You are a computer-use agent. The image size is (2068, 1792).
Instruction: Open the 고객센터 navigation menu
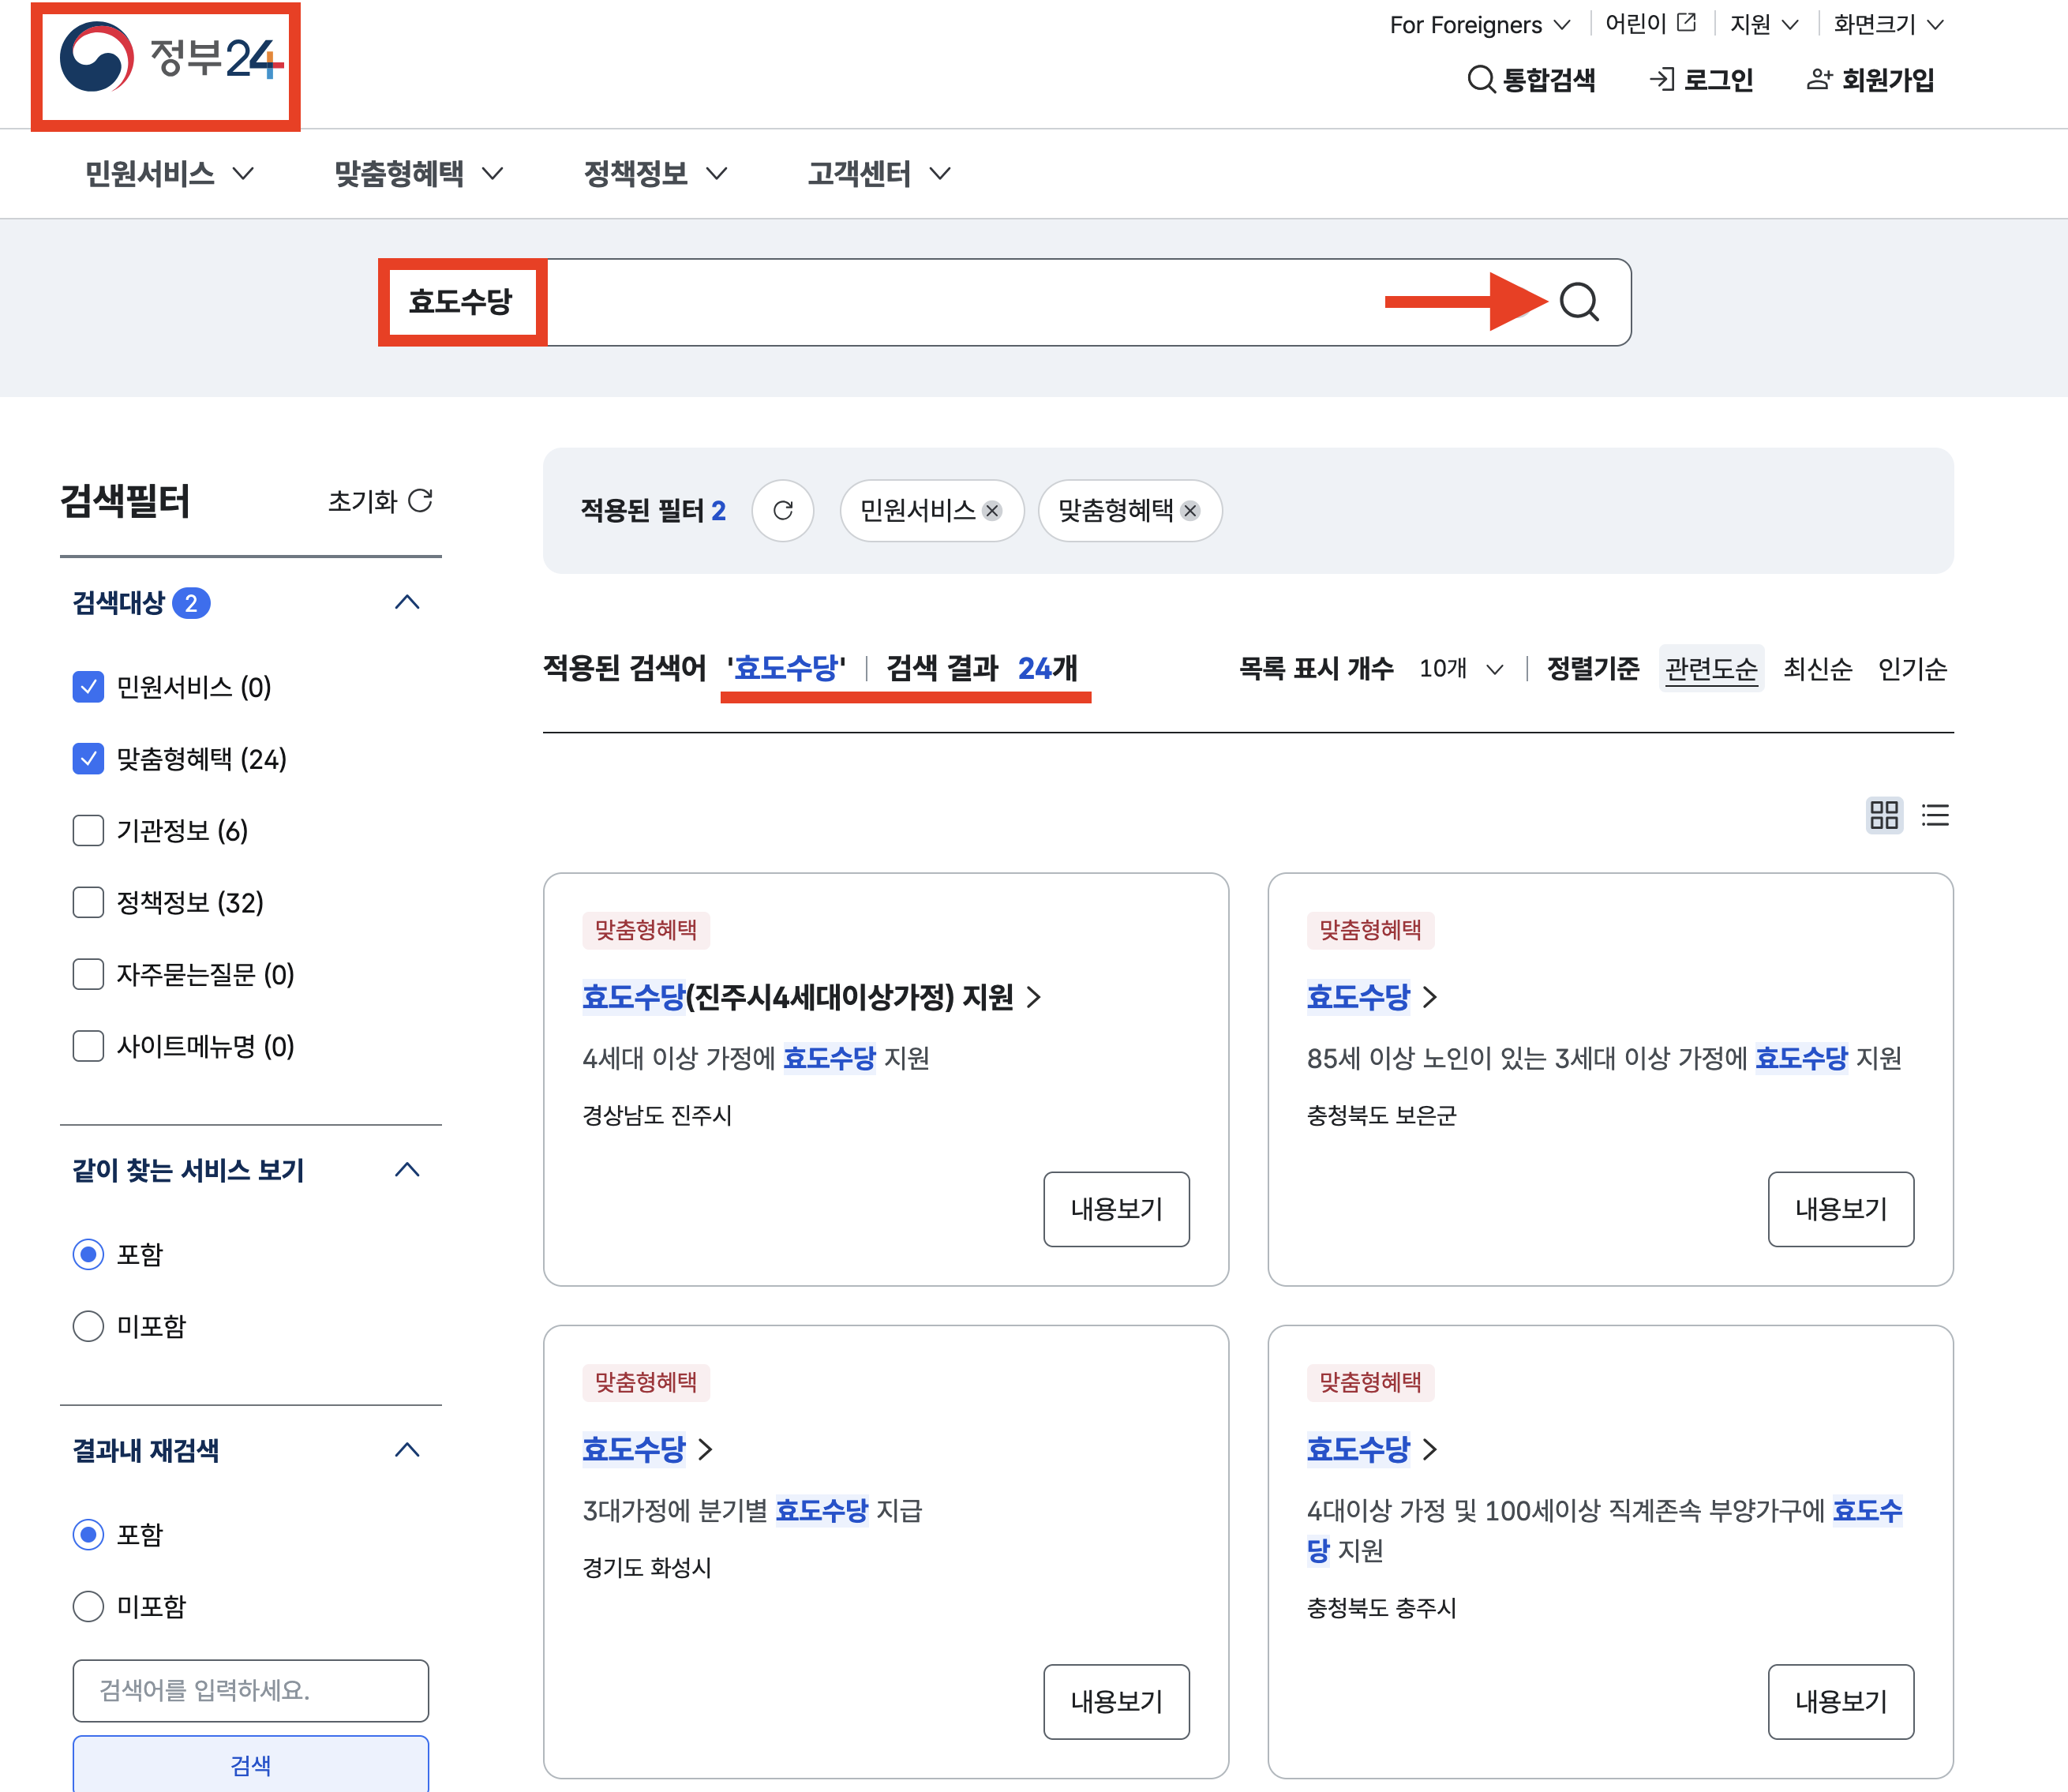[x=877, y=174]
